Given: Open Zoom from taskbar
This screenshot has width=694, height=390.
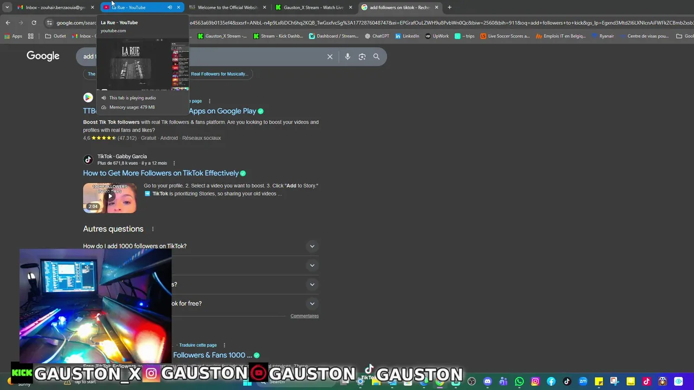Looking at the screenshot, I should [x=583, y=381].
